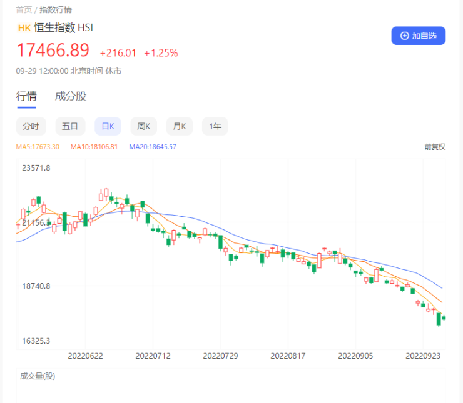The width and height of the screenshot is (463, 403).
Task: Open the 指数行情 breadcrumb link
Action: [56, 10]
